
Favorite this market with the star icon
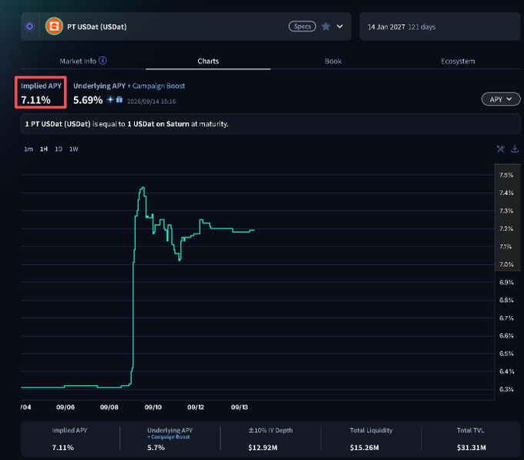326,26
